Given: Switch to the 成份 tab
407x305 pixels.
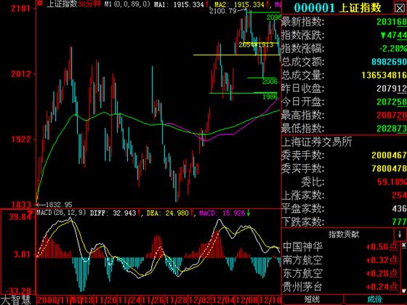Looking at the screenshot, I should click(x=374, y=299).
